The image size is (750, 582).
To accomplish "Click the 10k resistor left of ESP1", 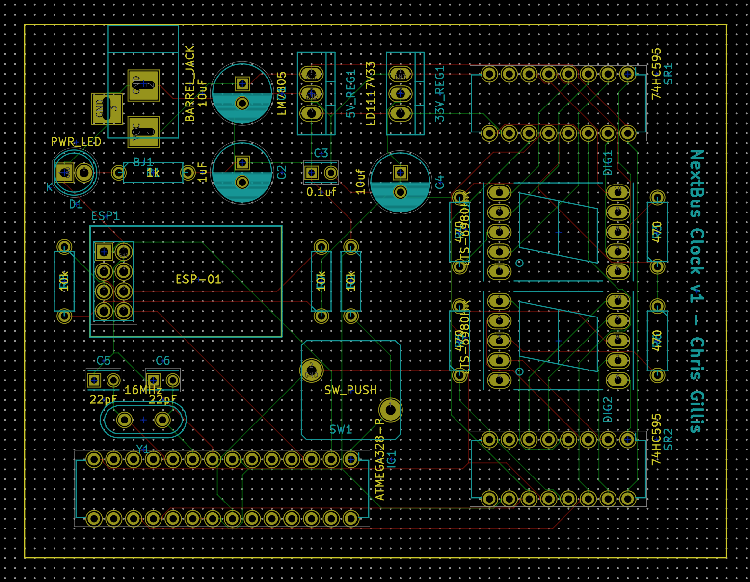I will (x=64, y=281).
